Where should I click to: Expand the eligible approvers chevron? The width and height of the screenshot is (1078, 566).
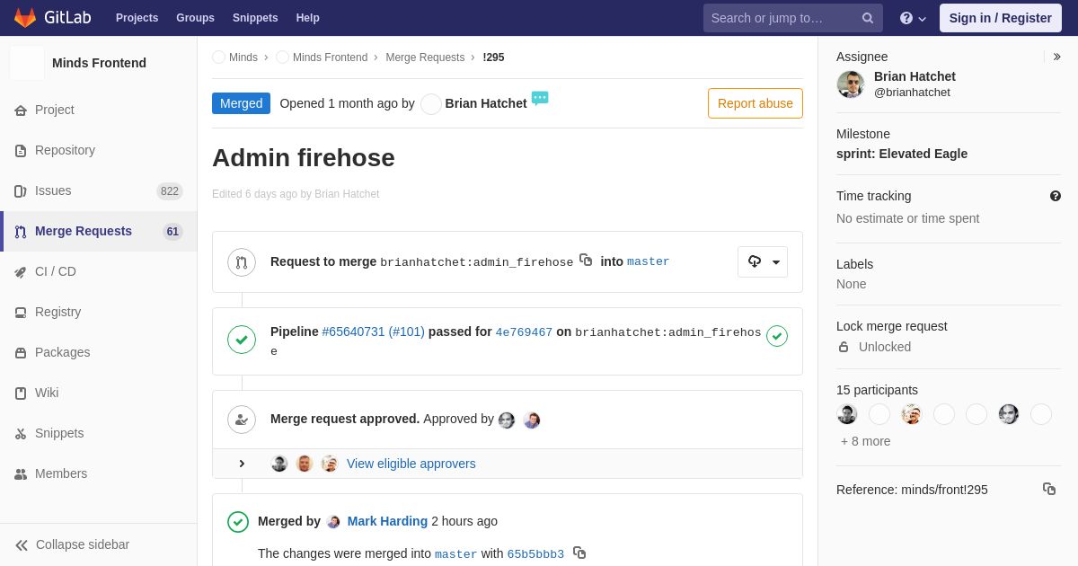[x=242, y=464]
